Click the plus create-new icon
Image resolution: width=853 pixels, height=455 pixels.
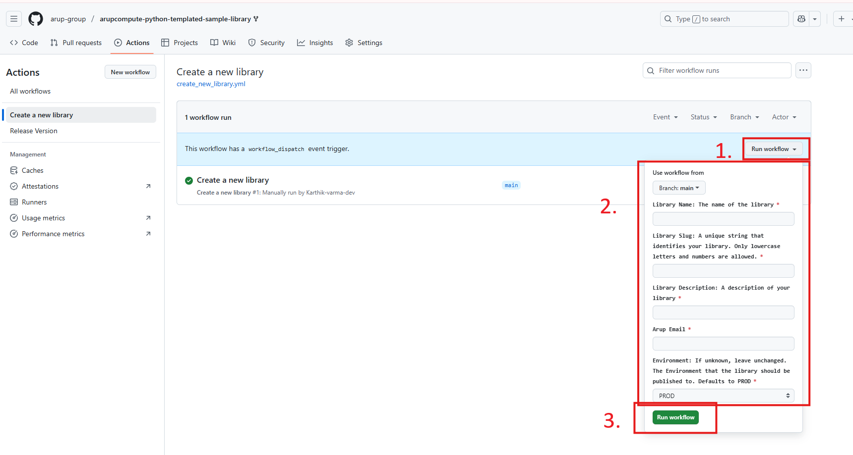tap(842, 19)
